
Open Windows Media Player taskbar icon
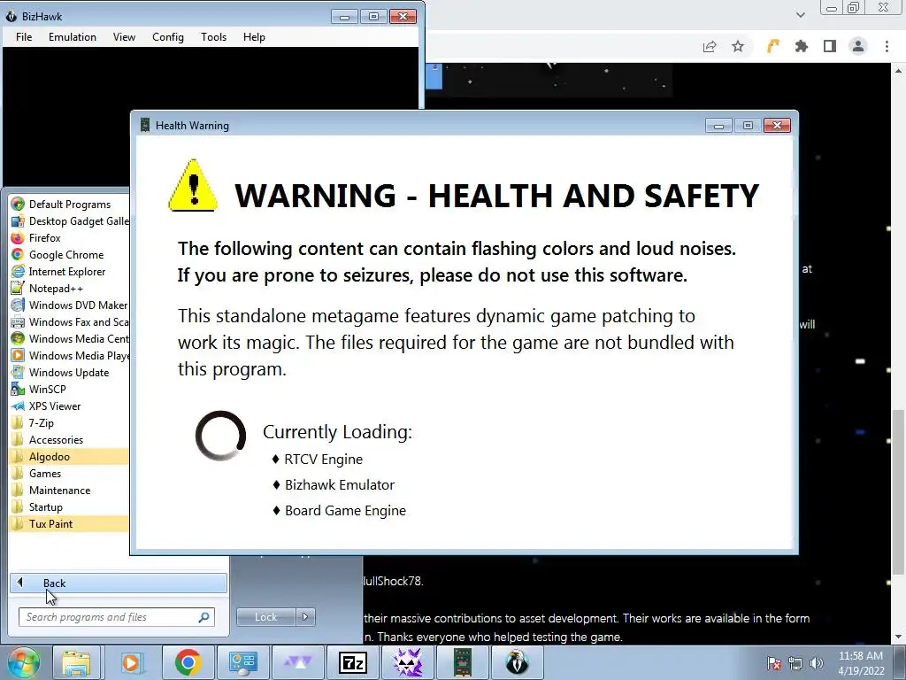pyautogui.click(x=131, y=662)
